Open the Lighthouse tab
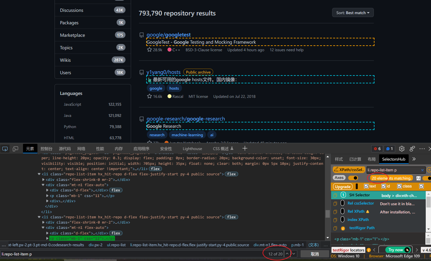 [192, 149]
